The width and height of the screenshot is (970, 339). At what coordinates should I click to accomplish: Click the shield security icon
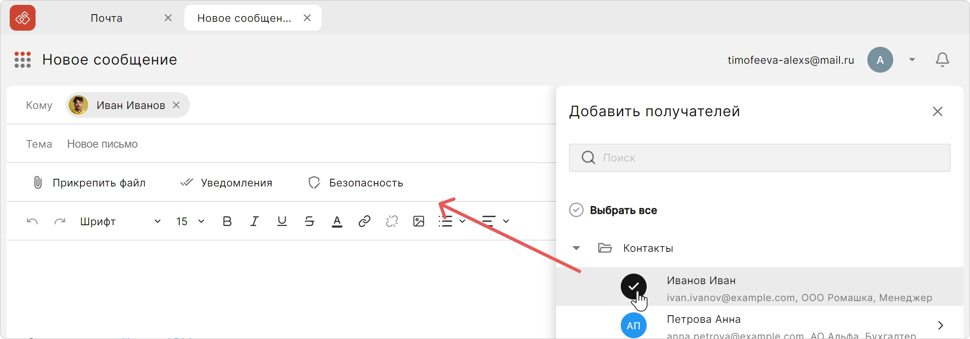[x=314, y=183]
